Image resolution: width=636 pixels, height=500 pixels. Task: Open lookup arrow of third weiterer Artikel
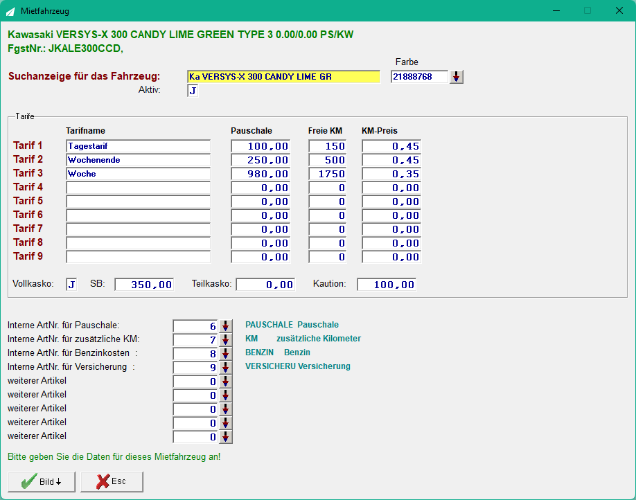tap(226, 409)
